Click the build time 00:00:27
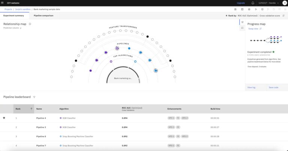The image size is (288, 151). click(215, 127)
